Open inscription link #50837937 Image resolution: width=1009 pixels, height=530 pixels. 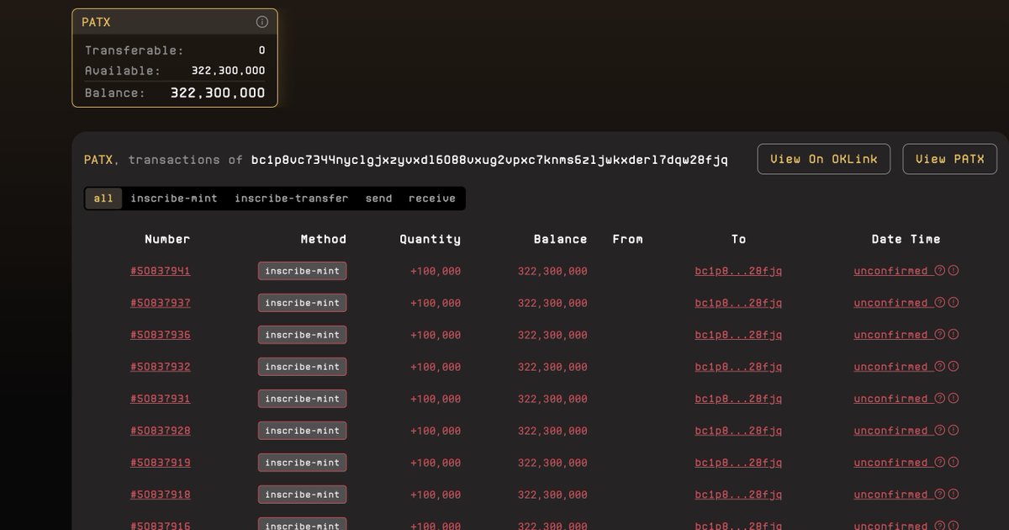(x=161, y=303)
